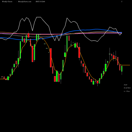Click the 'Weekly Charts' title text
The width and height of the screenshot is (132, 132).
point(7,2)
